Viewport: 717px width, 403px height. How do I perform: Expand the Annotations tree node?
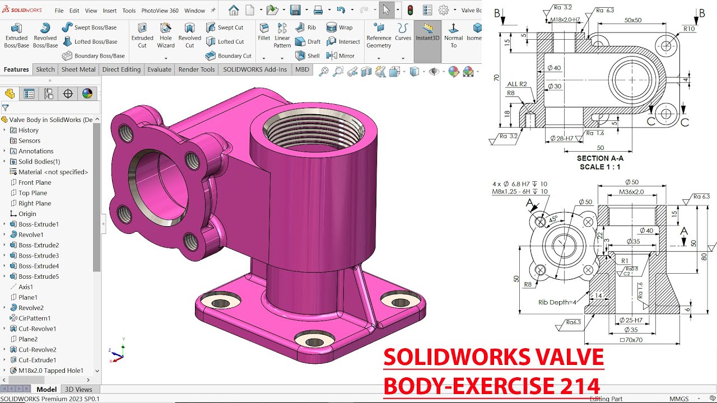coord(4,151)
